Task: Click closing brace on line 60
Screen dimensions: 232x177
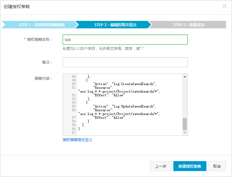Action: pyautogui.click(x=79, y=129)
